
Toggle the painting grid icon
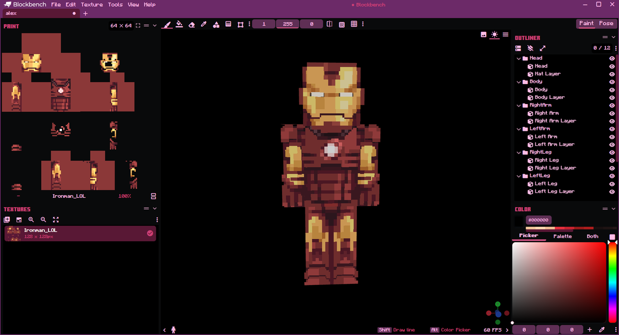click(x=354, y=24)
